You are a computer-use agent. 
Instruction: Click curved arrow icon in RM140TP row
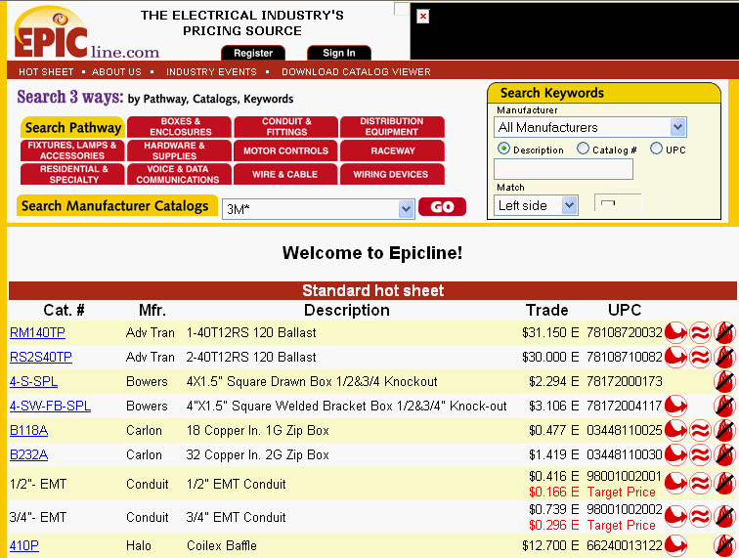[675, 332]
